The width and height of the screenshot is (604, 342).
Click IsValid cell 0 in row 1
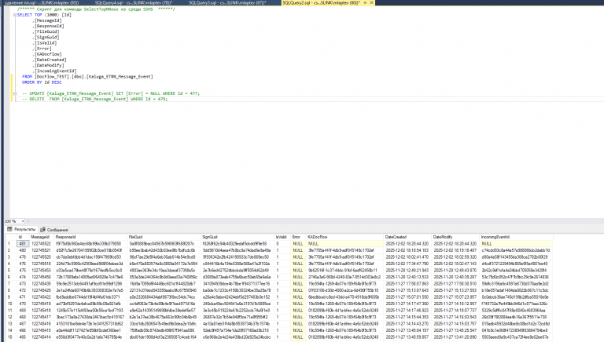pyautogui.click(x=282, y=244)
